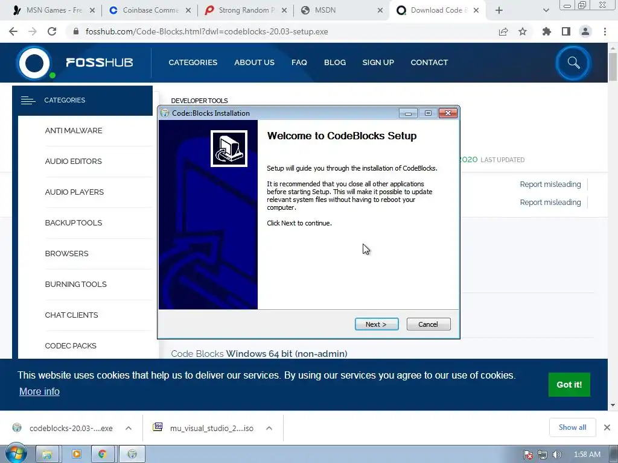This screenshot has width=618, height=463.
Task: Accept cookies with Got it!
Action: pos(569,385)
